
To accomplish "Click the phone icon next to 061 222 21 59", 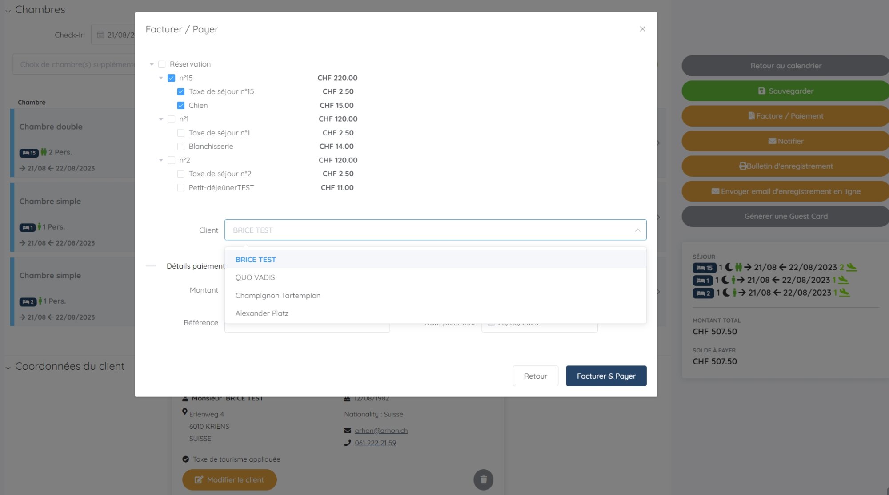I will 347,443.
